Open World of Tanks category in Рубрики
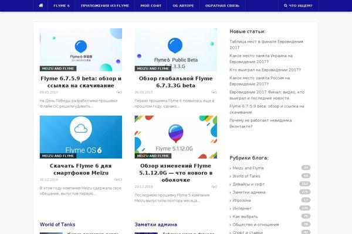The image size is (352, 234). point(246,176)
